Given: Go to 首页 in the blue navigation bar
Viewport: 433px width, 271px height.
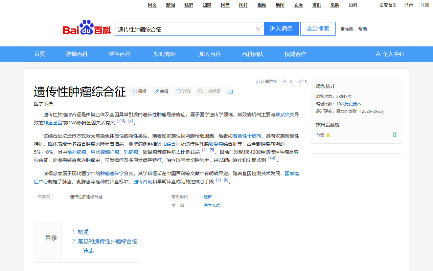Looking at the screenshot, I should 40,54.
